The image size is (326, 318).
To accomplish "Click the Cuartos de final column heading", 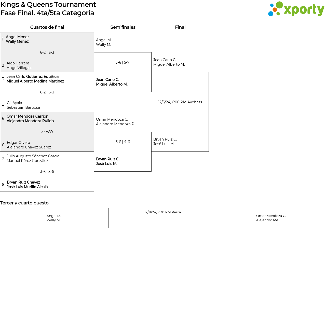I will tap(47, 27).
